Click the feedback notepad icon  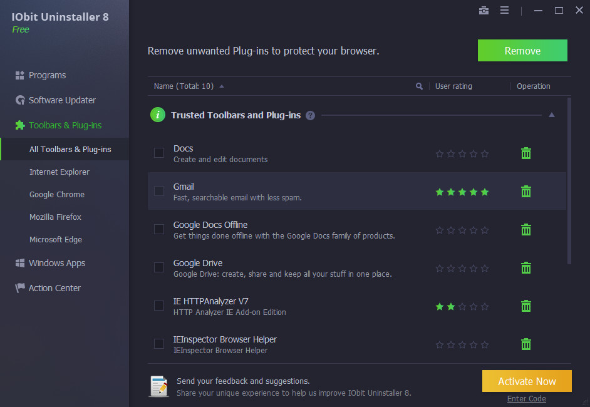[159, 386]
